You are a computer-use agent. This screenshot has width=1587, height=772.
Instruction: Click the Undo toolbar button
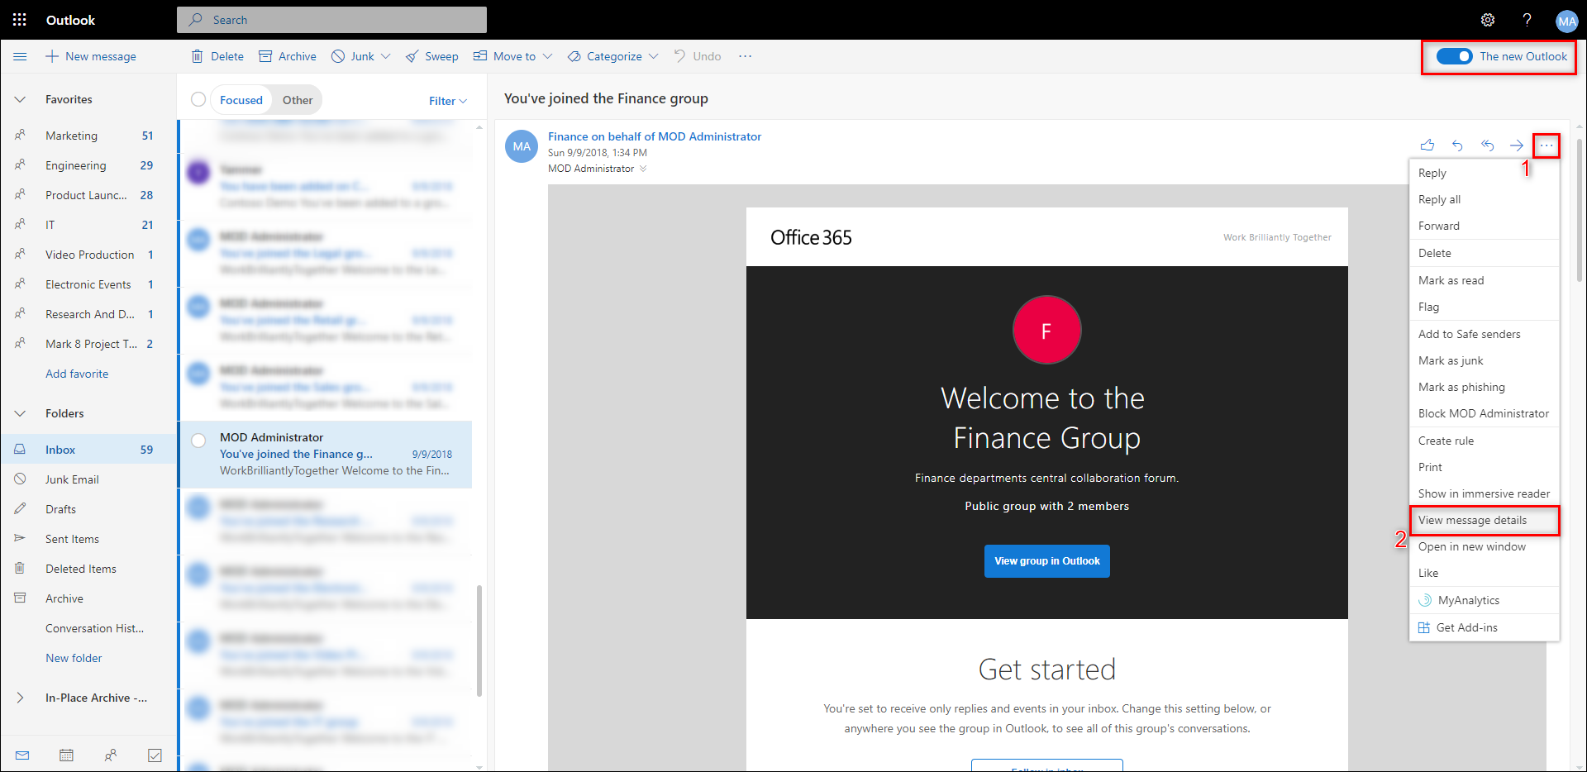point(697,56)
